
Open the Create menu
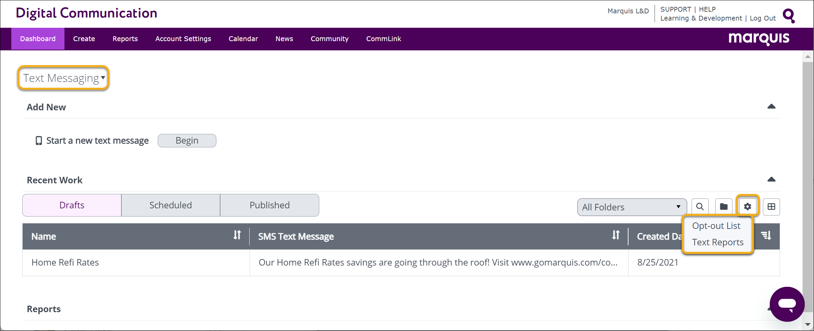(84, 39)
